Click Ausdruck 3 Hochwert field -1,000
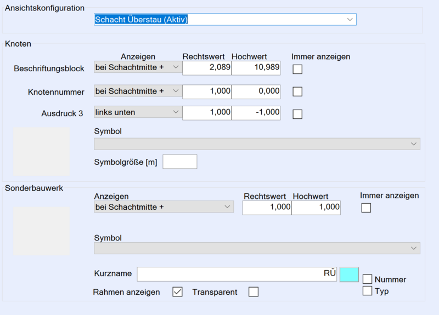Viewport: 439px width, 315px height. 256,112
